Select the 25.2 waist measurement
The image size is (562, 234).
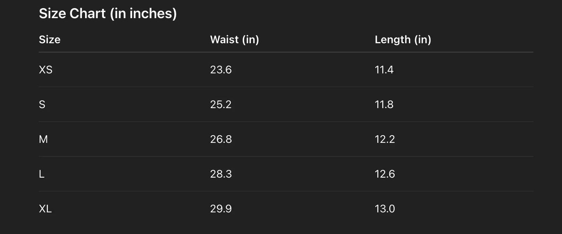(221, 105)
